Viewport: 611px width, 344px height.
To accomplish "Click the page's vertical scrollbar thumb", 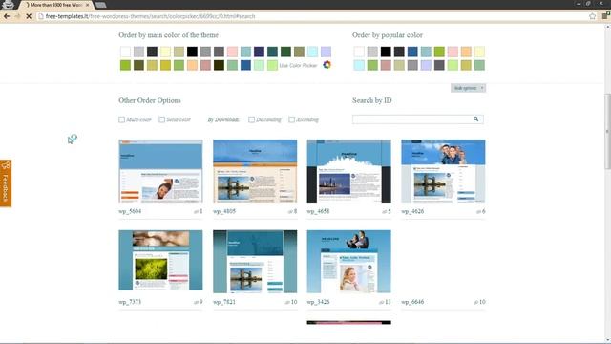I will coord(607,132).
